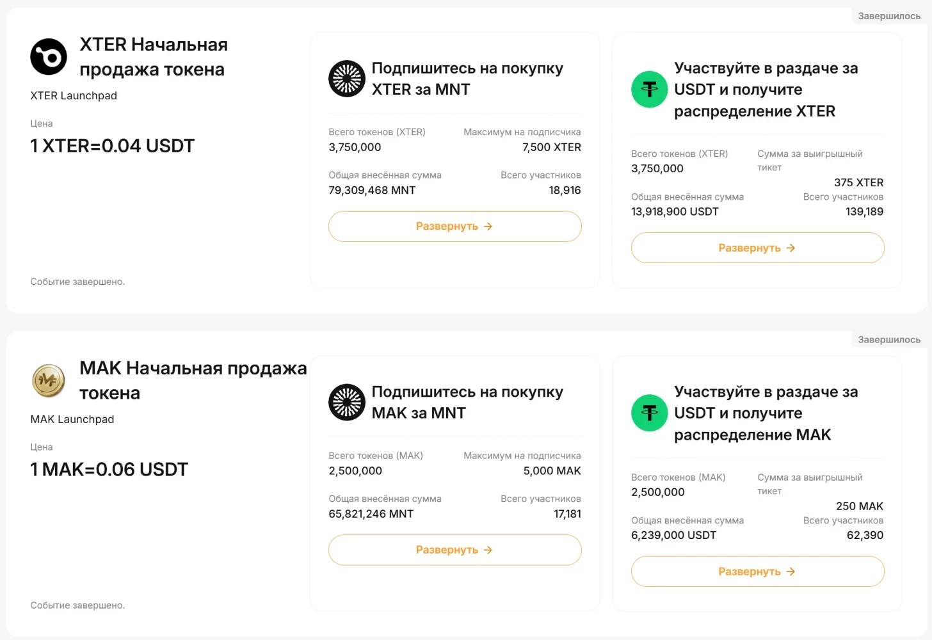Open the XTER Начальная продажа токена title

click(x=153, y=57)
